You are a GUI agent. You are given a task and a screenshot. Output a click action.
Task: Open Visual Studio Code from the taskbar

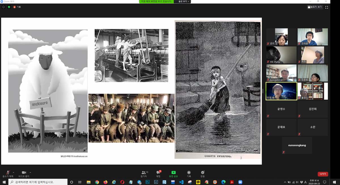181,182
